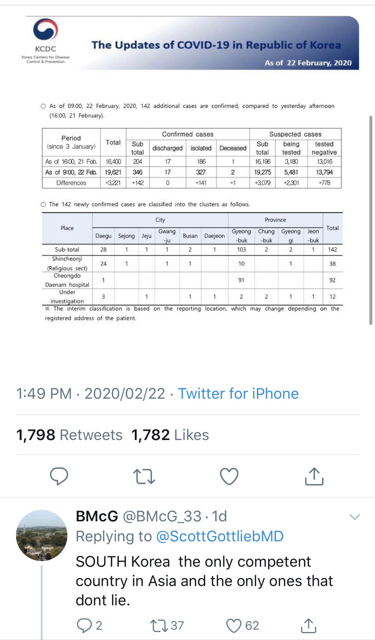Reply to BMcG's comment
This screenshot has height=640, width=375.
click(x=84, y=625)
